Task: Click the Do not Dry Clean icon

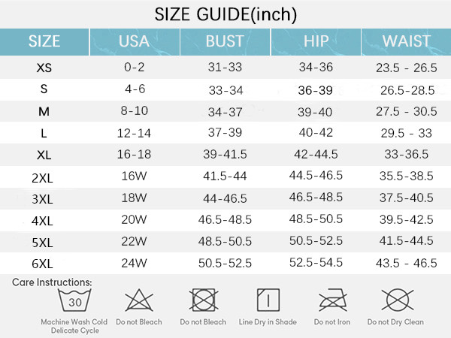Action: click(x=395, y=302)
